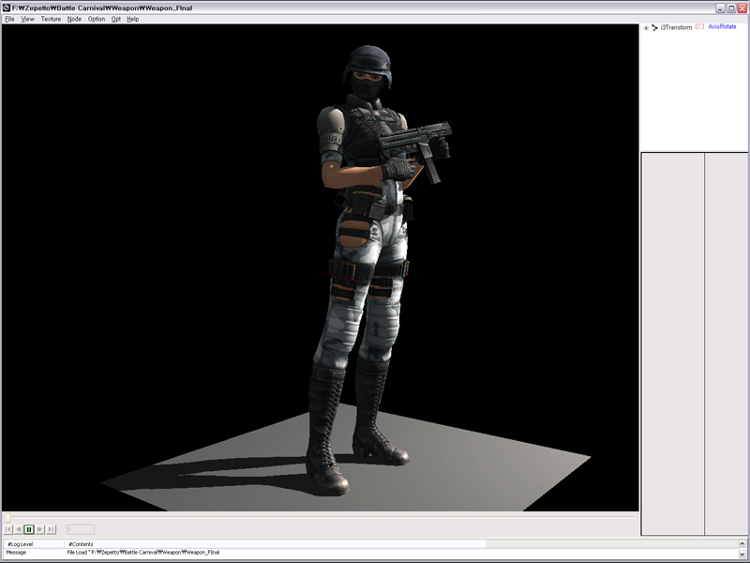The image size is (750, 563).
Task: Click the i3Transform node icon
Action: pos(655,27)
